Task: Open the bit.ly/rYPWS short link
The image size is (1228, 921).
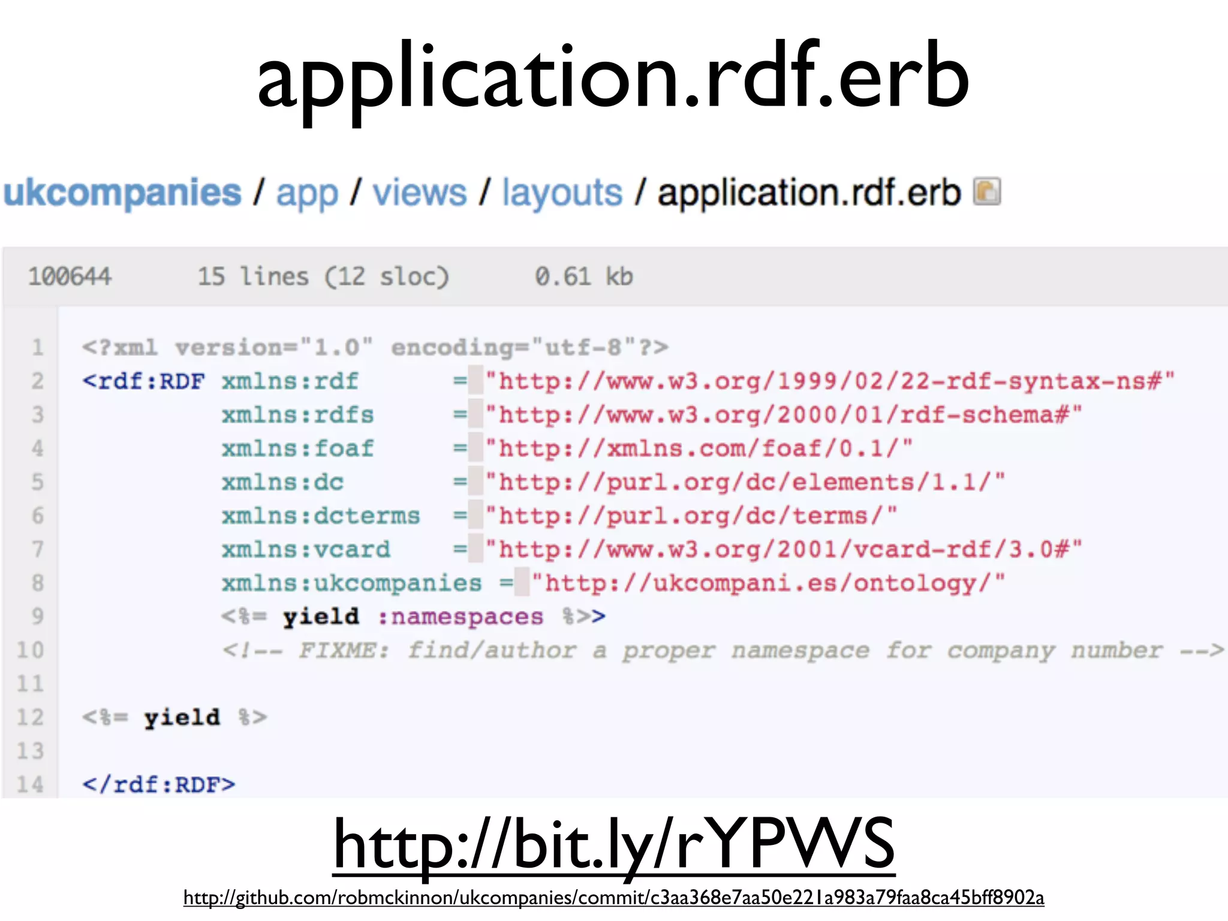Action: pos(613,845)
